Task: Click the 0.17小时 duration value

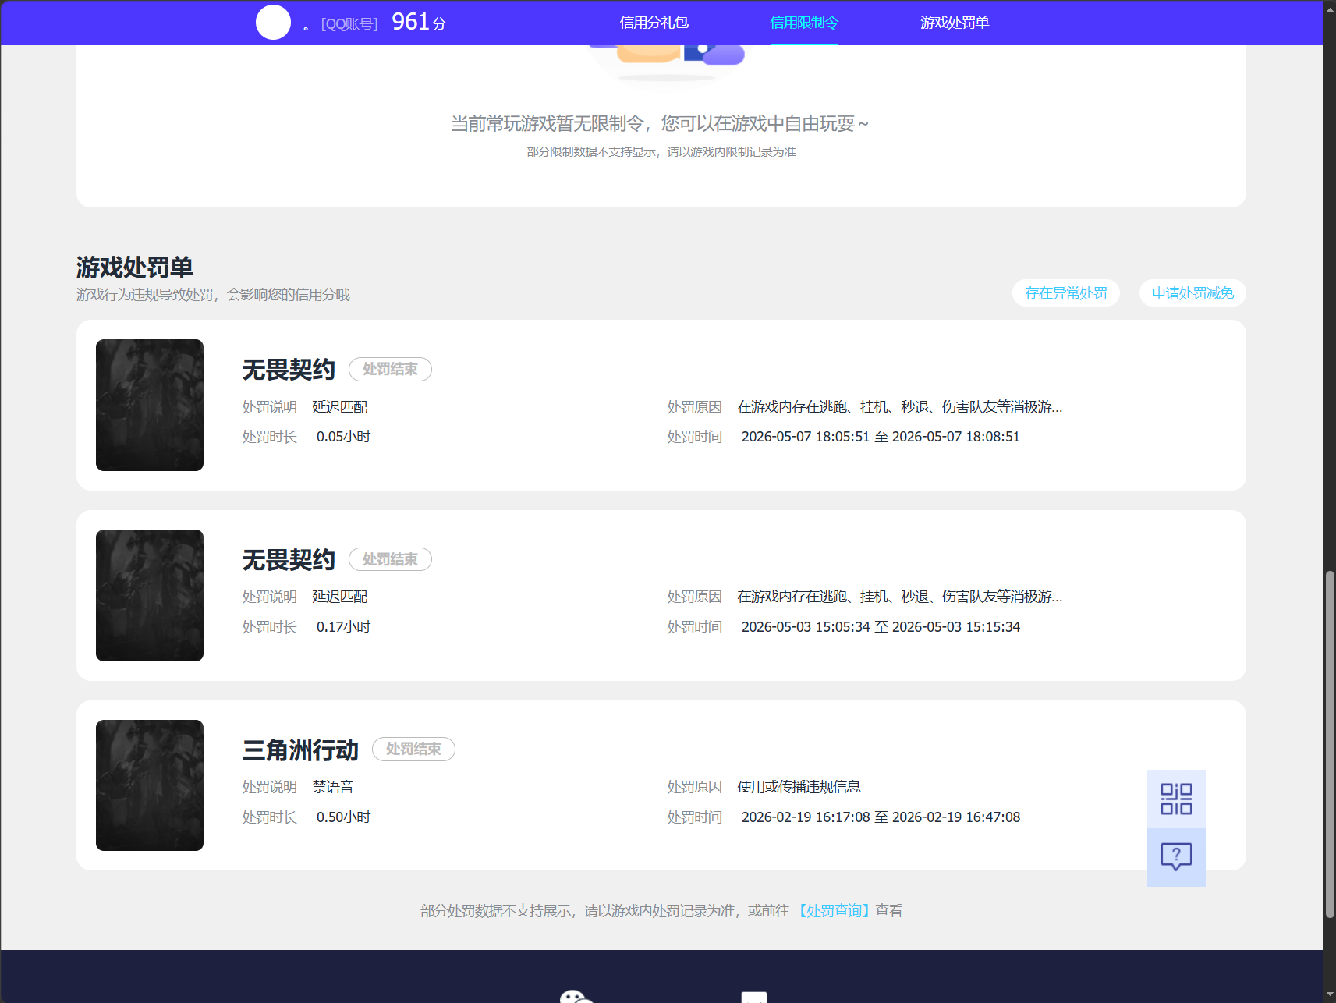Action: click(343, 627)
